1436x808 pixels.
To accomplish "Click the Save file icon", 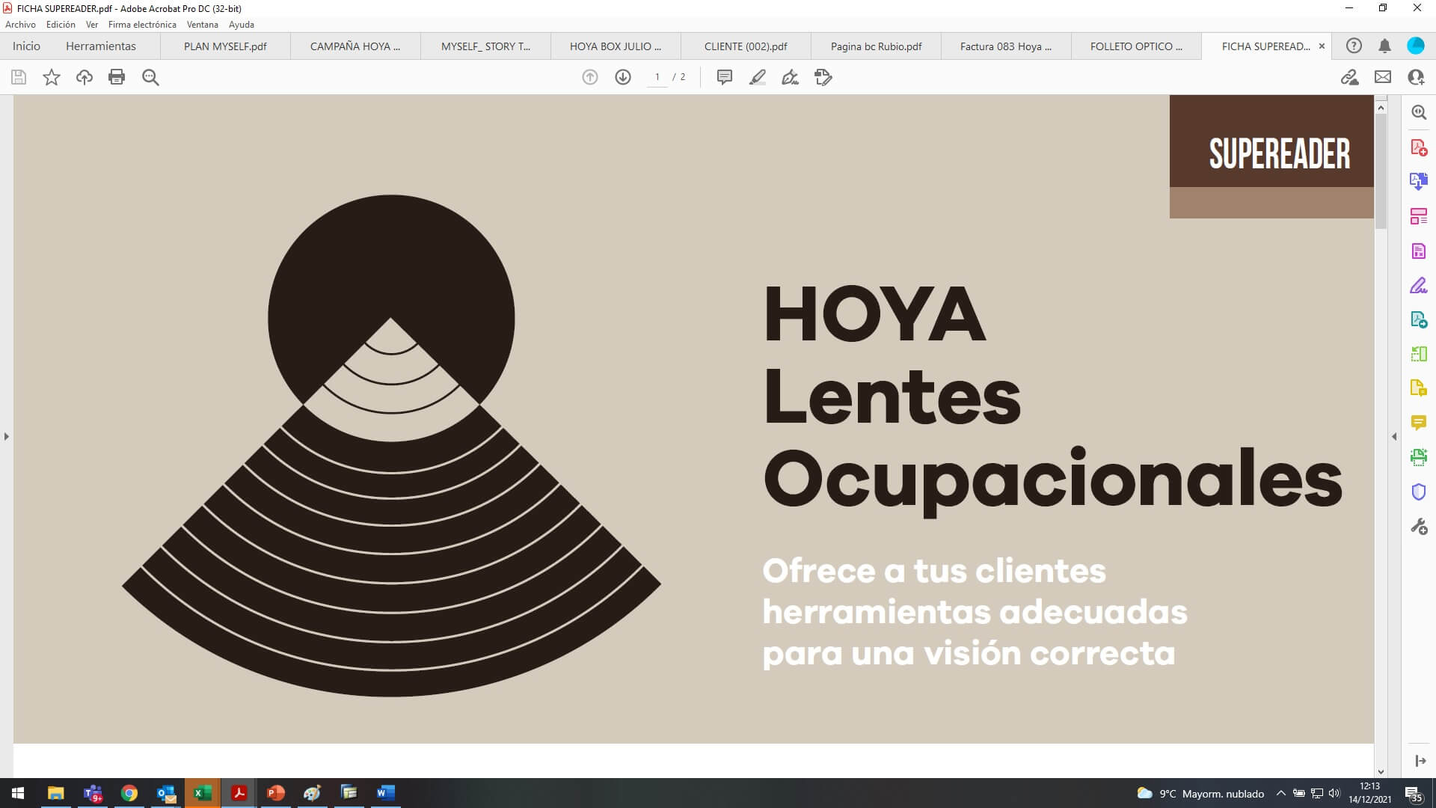I will tap(19, 77).
